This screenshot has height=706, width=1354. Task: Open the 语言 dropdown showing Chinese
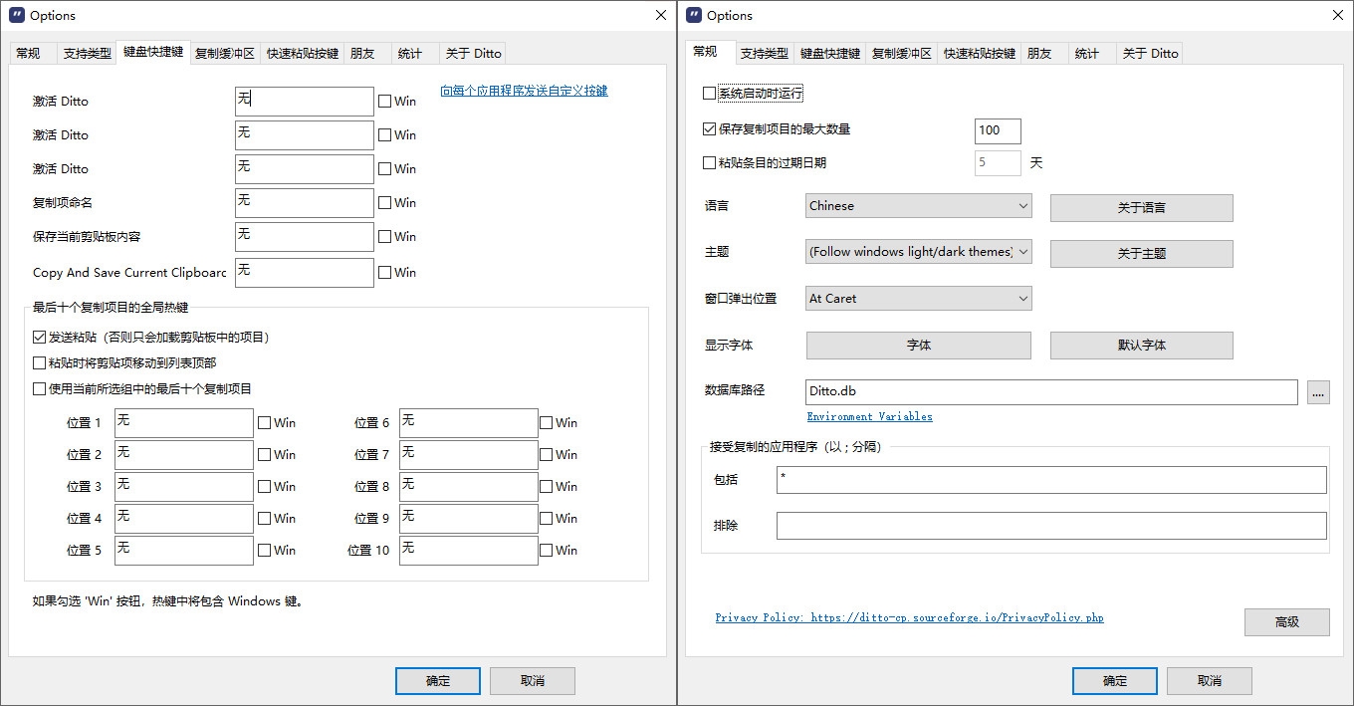[918, 206]
